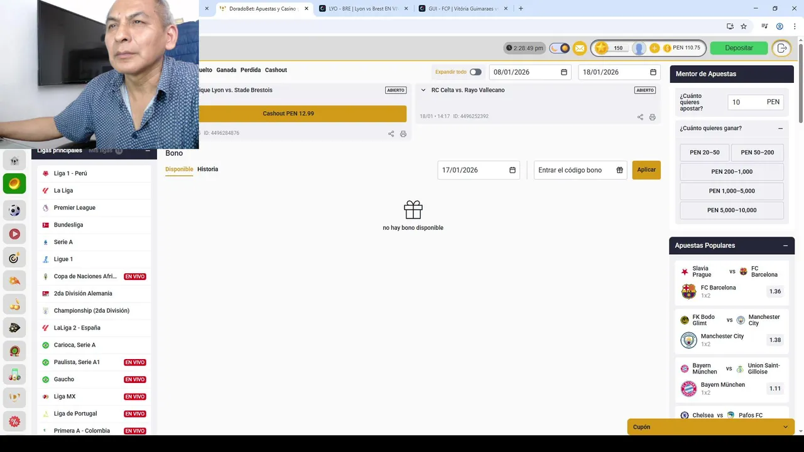Open Bundesliga in league list
This screenshot has width=804, height=452.
(94, 225)
